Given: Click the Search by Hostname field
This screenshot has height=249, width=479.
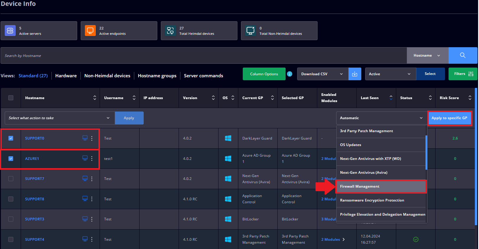Looking at the screenshot, I should click(204, 55).
